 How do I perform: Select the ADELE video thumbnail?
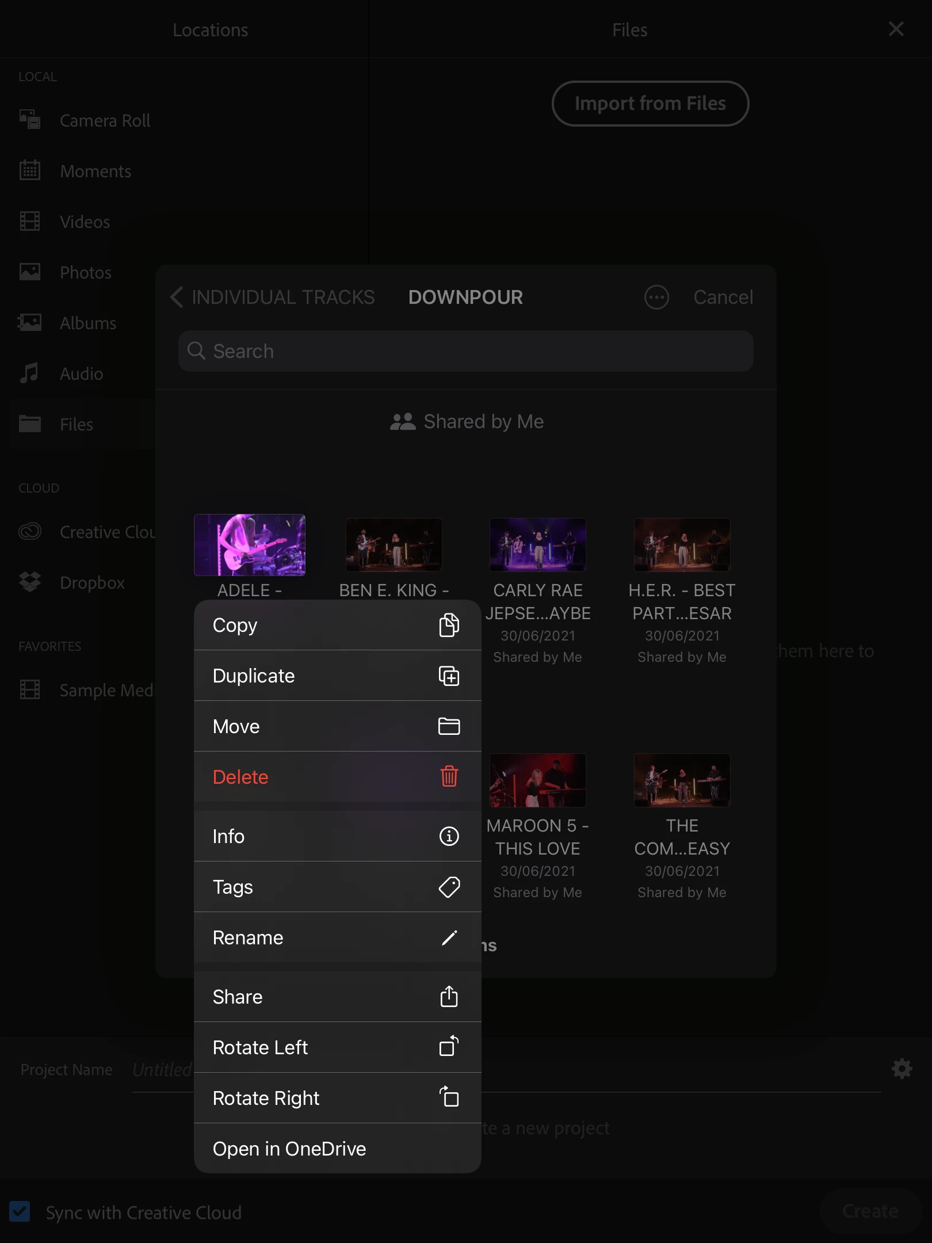(x=250, y=545)
